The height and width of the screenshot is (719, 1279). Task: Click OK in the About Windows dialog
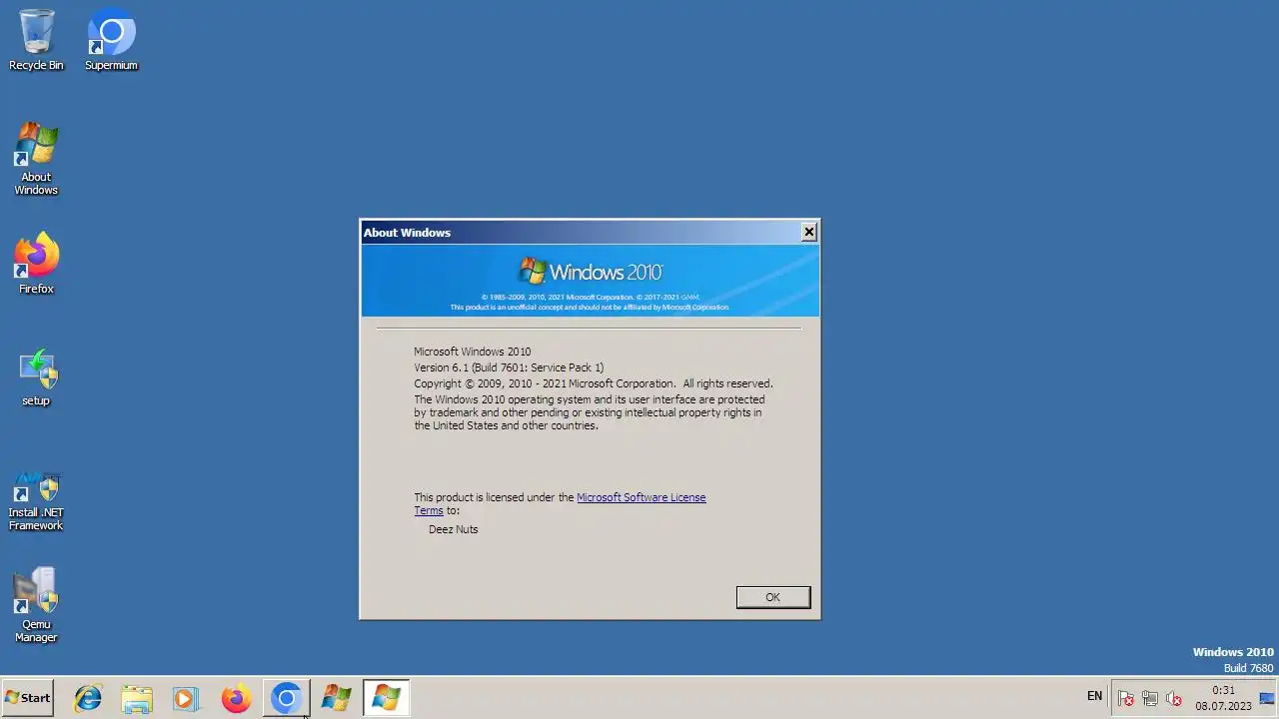[772, 597]
